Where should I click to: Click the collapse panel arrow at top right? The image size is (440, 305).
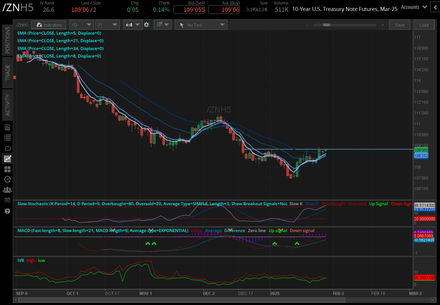(x=435, y=7)
